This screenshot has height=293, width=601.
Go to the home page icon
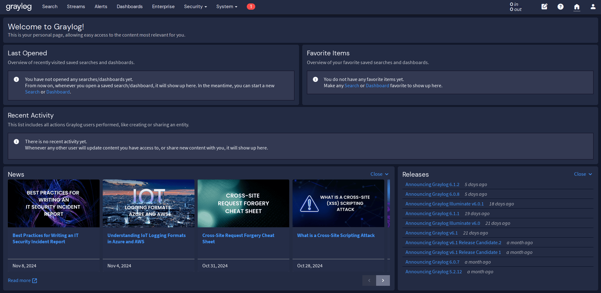[577, 7]
